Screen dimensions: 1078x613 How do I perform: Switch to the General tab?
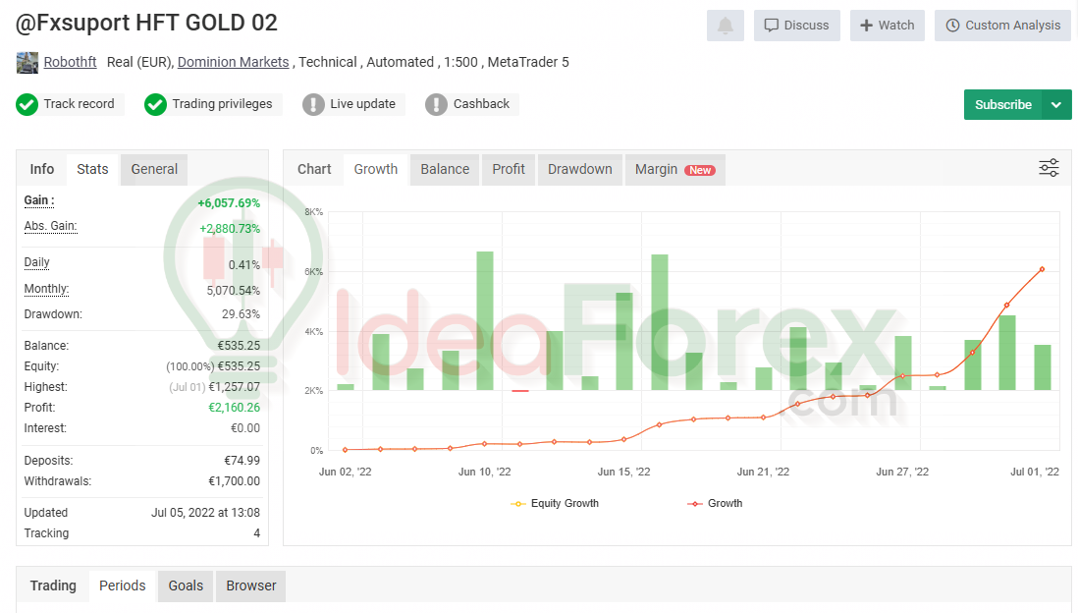(154, 169)
